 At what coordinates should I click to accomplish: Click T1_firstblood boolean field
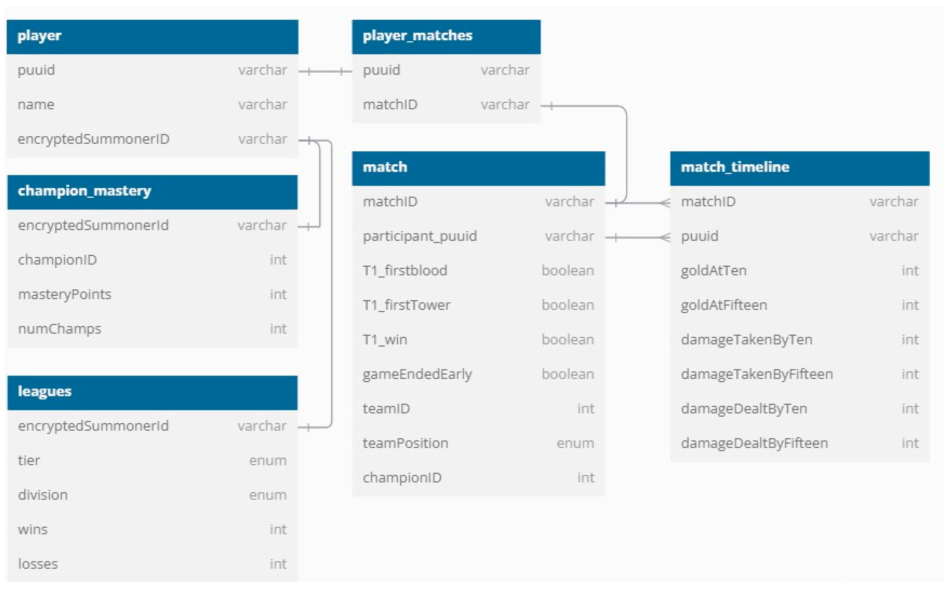click(x=478, y=271)
